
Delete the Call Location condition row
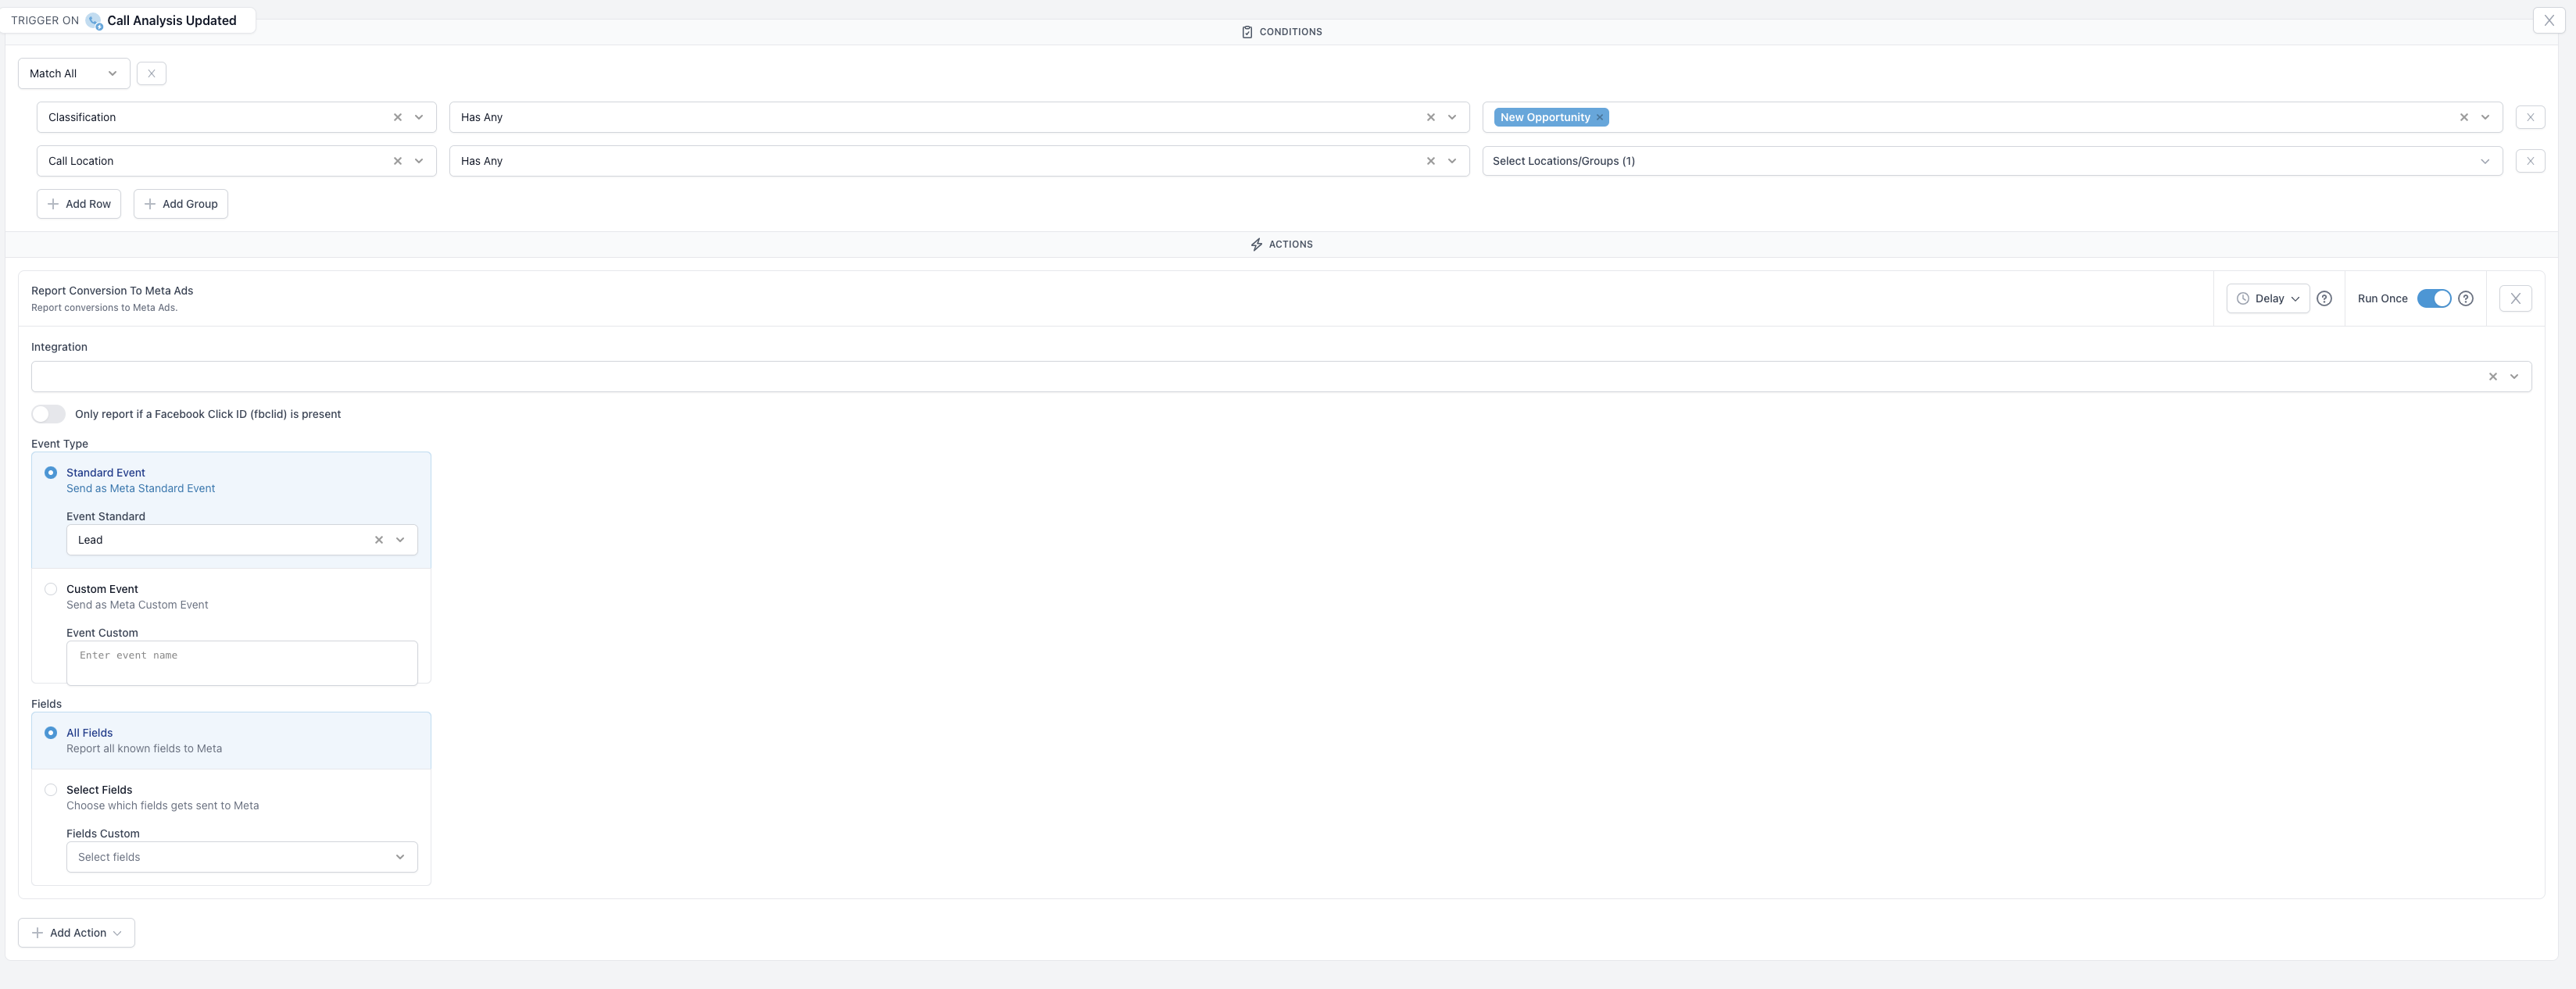point(2530,161)
